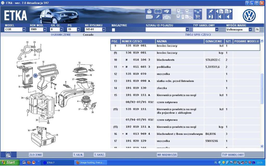Click the empty frame icon beside printer
266x166 pixels.
158,11
